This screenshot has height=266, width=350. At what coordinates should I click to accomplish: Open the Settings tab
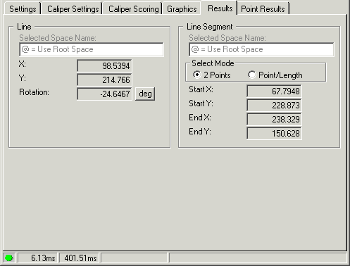[23, 9]
